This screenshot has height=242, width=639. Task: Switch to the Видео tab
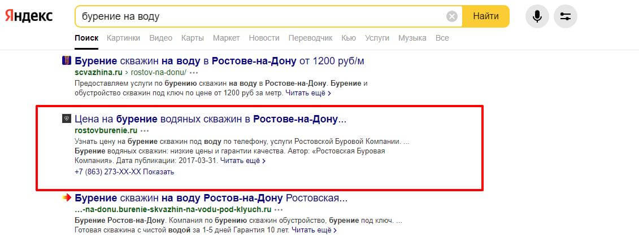point(160,38)
